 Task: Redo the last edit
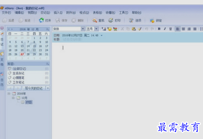tap(152, 29)
